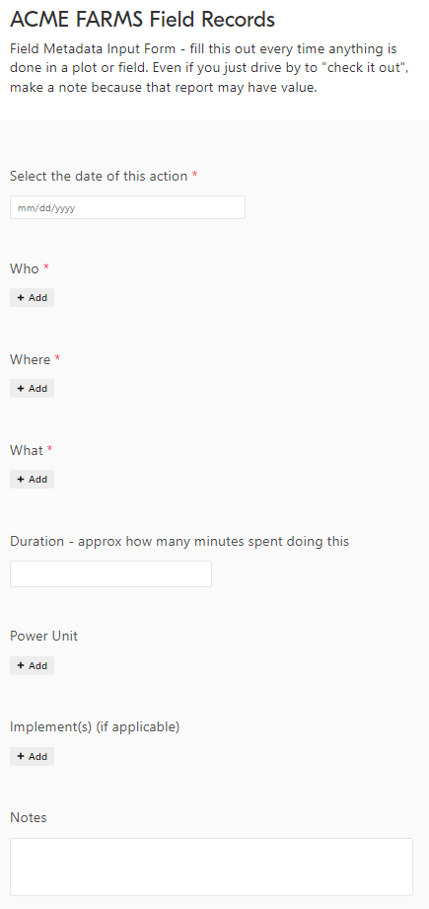Click the plus icon under Implement(s)

(x=21, y=757)
